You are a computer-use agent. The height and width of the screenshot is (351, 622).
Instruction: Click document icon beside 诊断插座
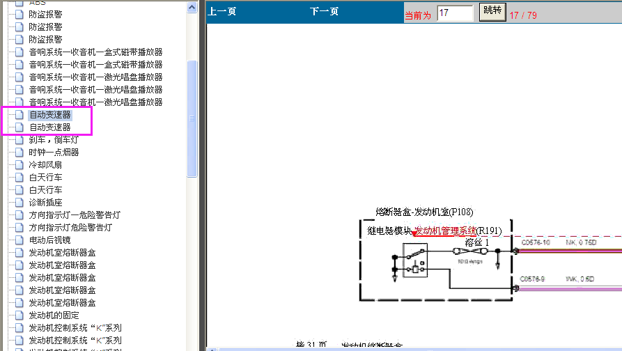pos(19,202)
